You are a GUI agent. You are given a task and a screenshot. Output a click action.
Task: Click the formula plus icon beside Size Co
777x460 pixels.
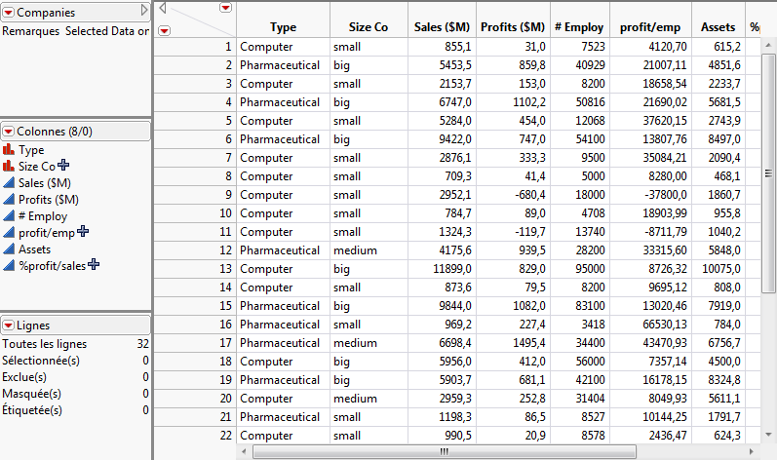click(63, 167)
